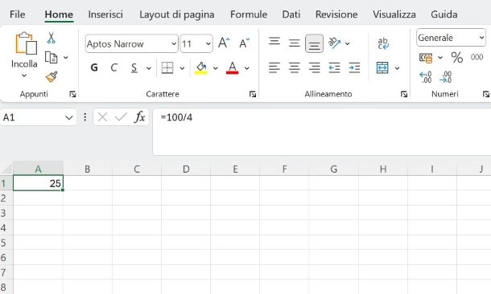Open Dati tab
The height and width of the screenshot is (294, 491).
[x=291, y=14]
